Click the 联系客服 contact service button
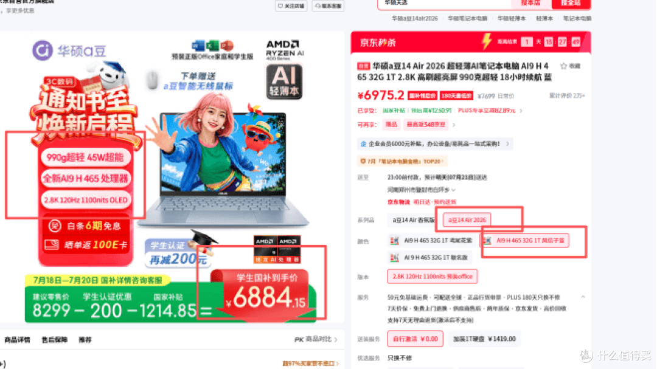The height and width of the screenshot is (369, 657). (x=328, y=6)
